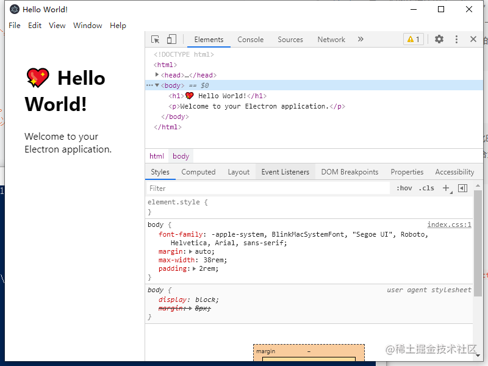The width and height of the screenshot is (488, 366).
Task: Close the DevTools panel
Action: point(473,39)
